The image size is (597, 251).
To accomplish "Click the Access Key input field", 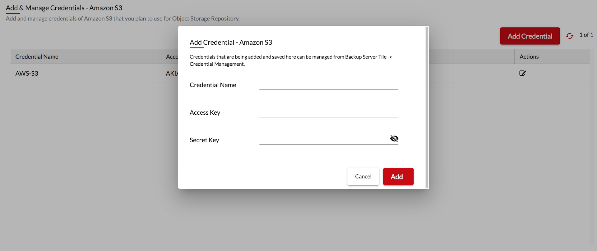I will [329, 112].
